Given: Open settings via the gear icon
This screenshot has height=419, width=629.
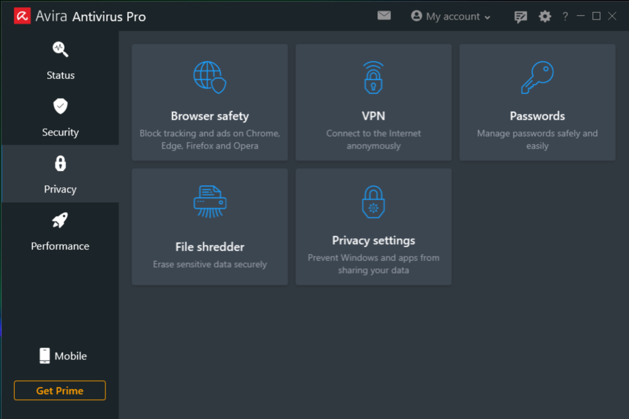Looking at the screenshot, I should pyautogui.click(x=545, y=16).
